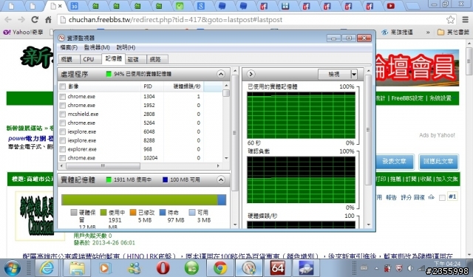
Task: Open Opera browser from the taskbar
Action: pyautogui.click(x=163, y=268)
